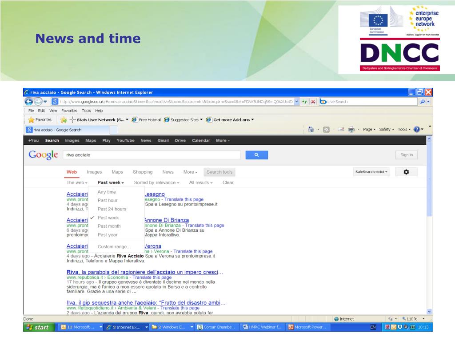Switch to the Shopping results tab
The image size is (455, 341).
click(143, 172)
